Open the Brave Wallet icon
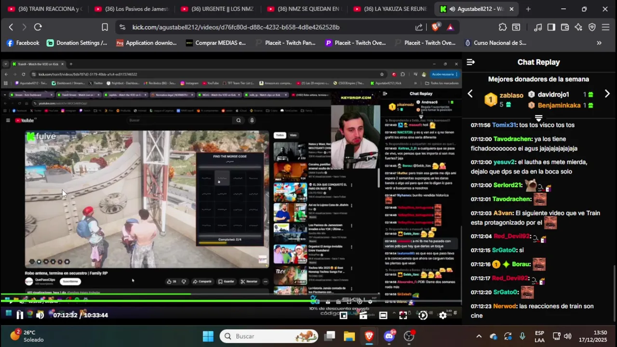Screen dimensions: 617x347 [565, 27]
